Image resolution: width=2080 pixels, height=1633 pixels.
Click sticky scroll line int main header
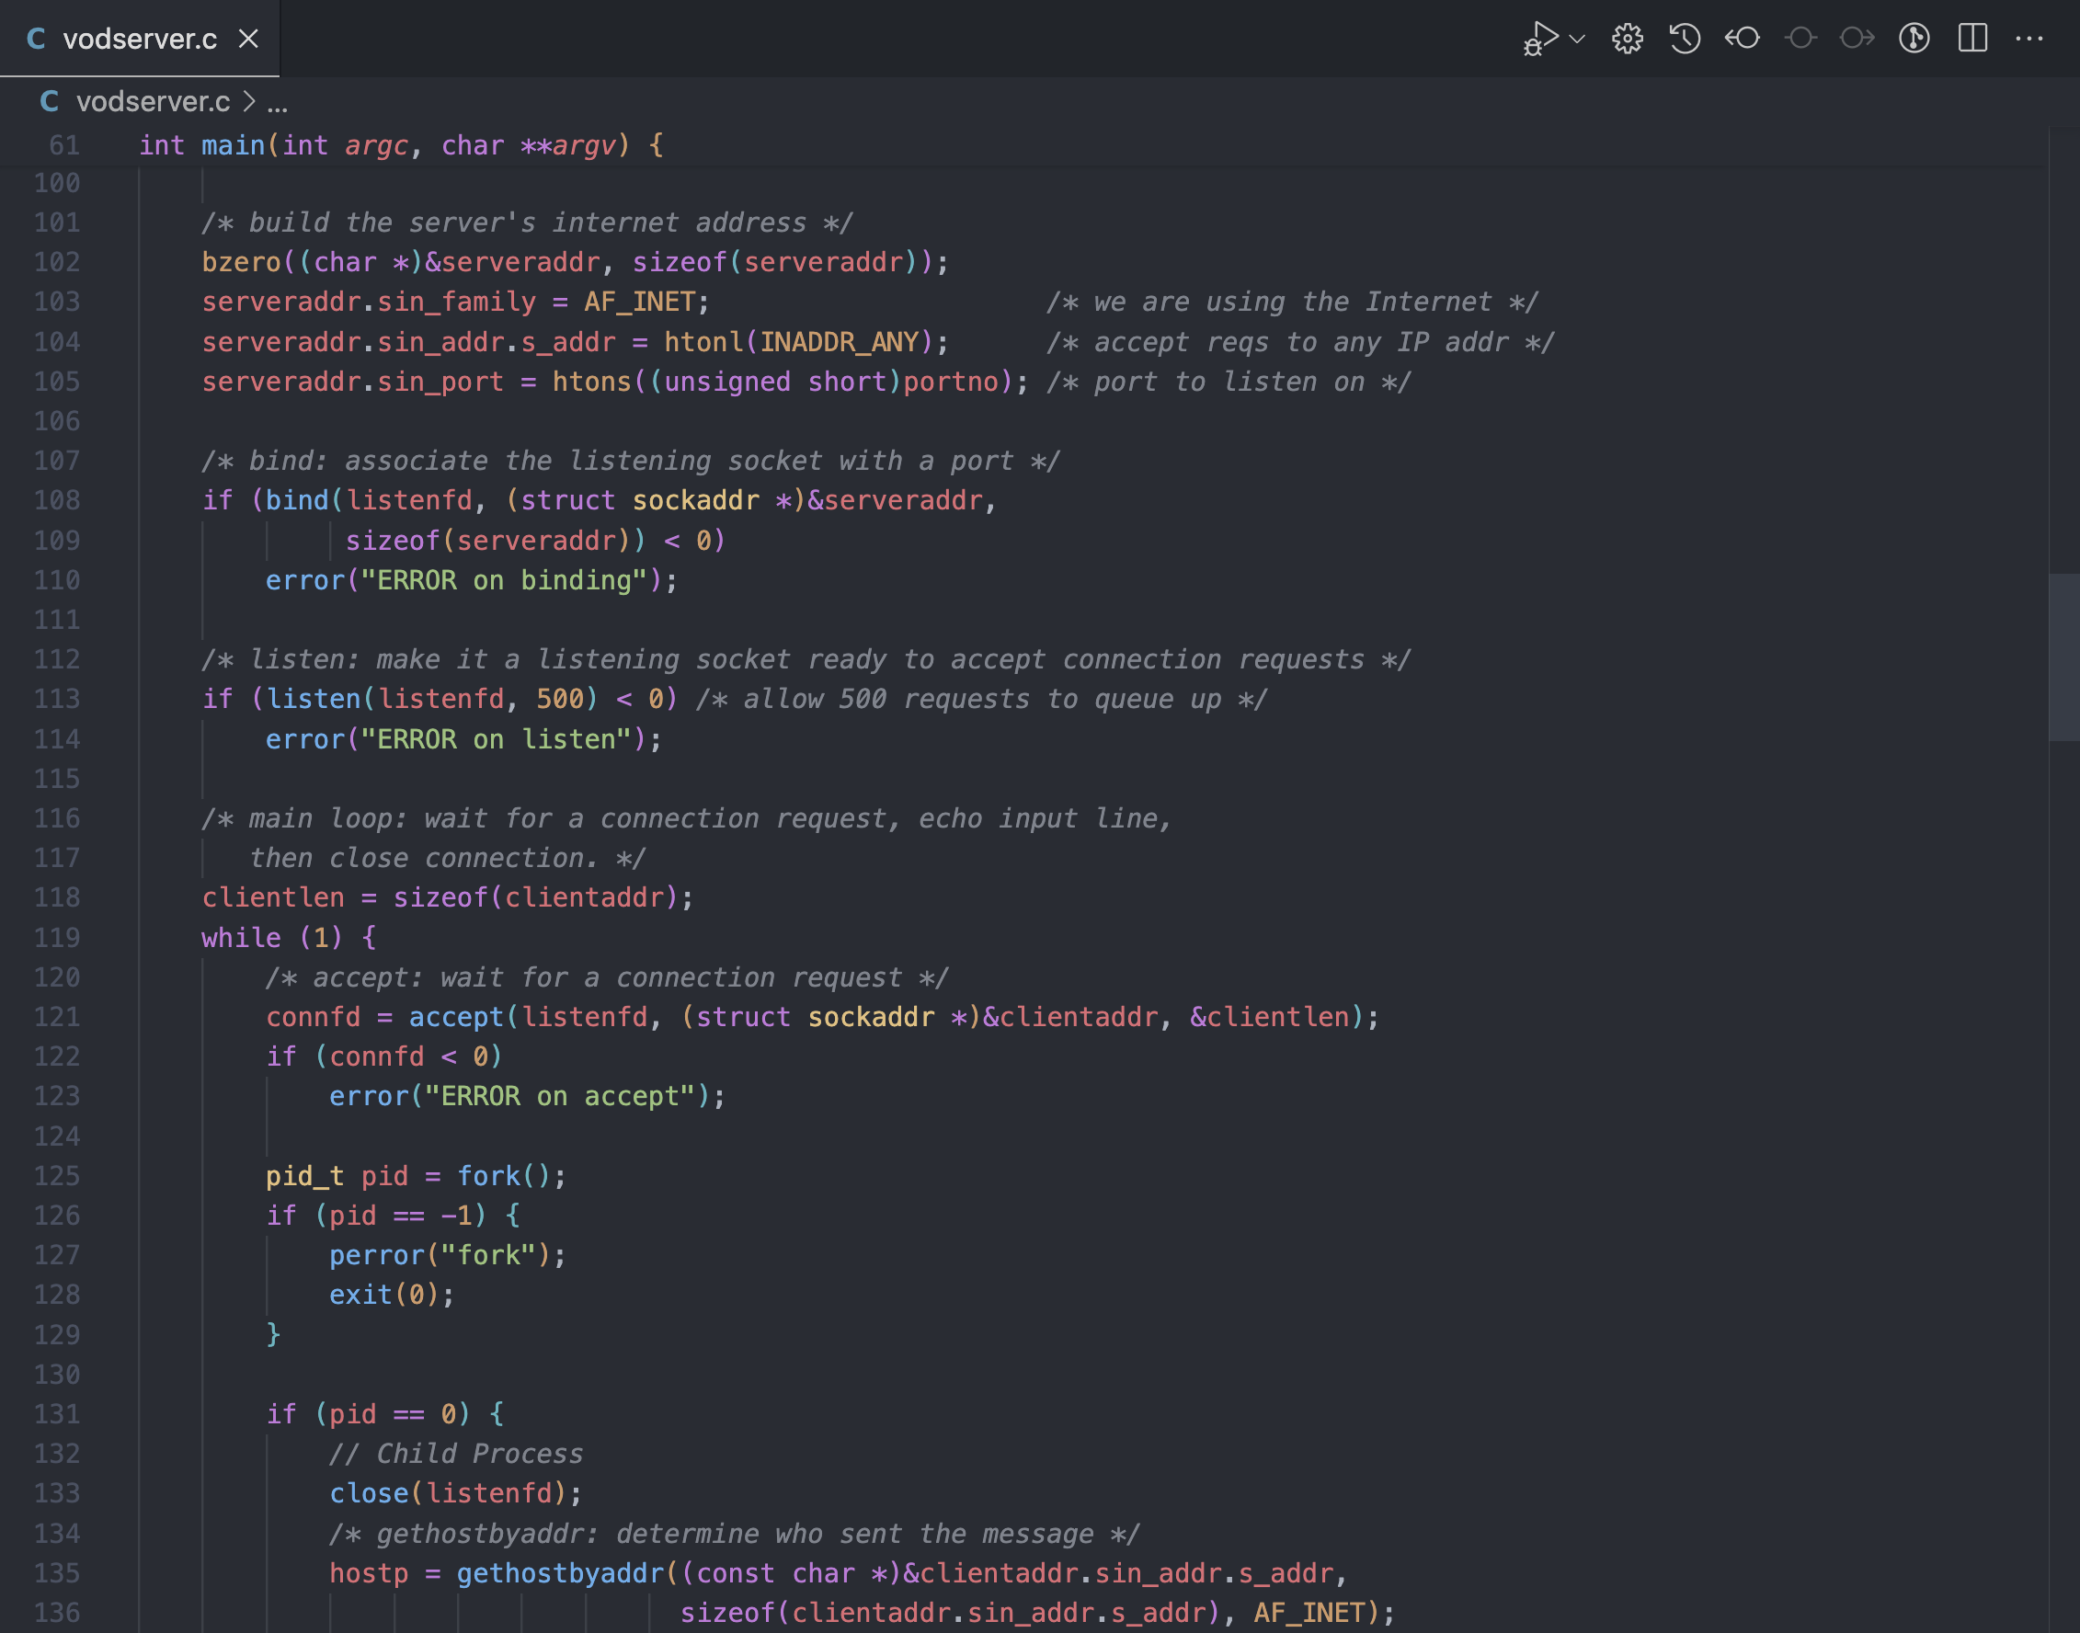pyautogui.click(x=402, y=145)
